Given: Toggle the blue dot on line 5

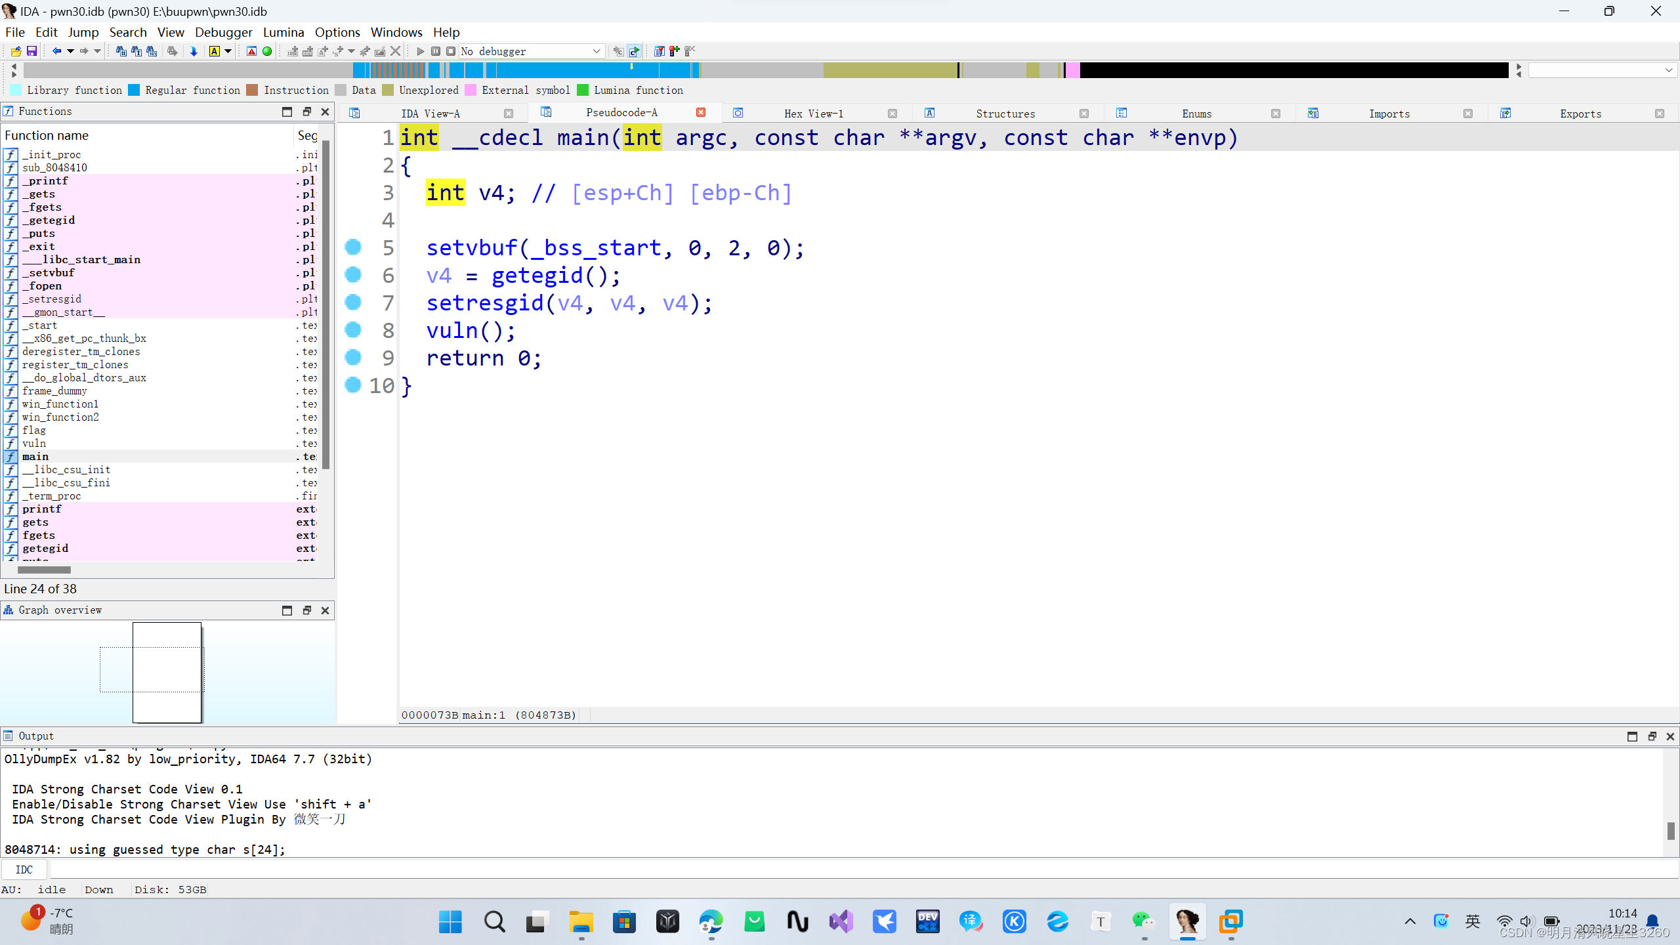Looking at the screenshot, I should click(x=353, y=247).
